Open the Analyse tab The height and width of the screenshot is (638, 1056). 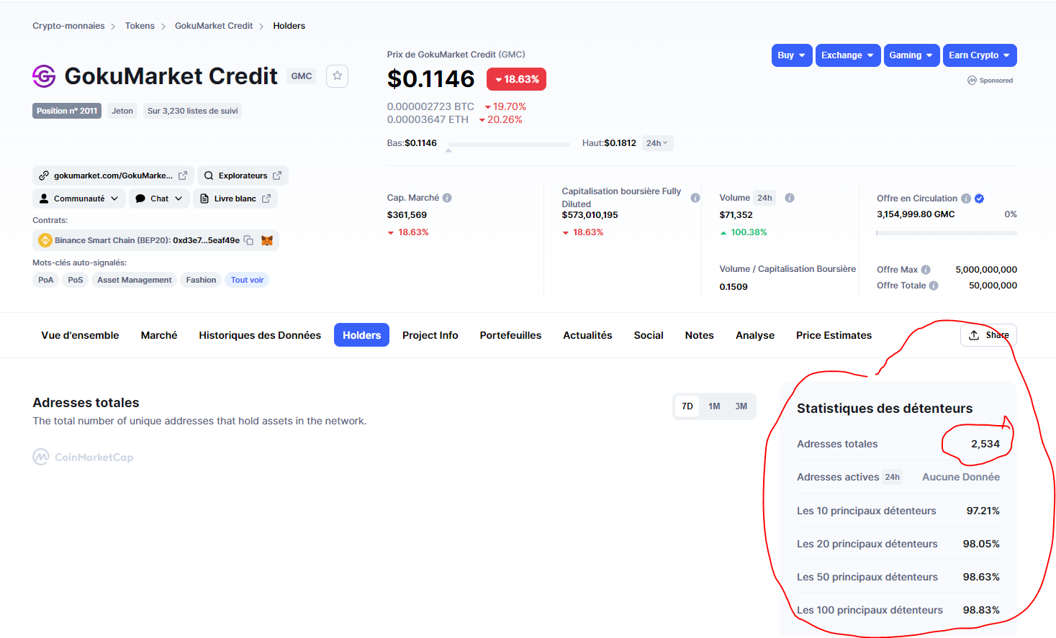(755, 335)
